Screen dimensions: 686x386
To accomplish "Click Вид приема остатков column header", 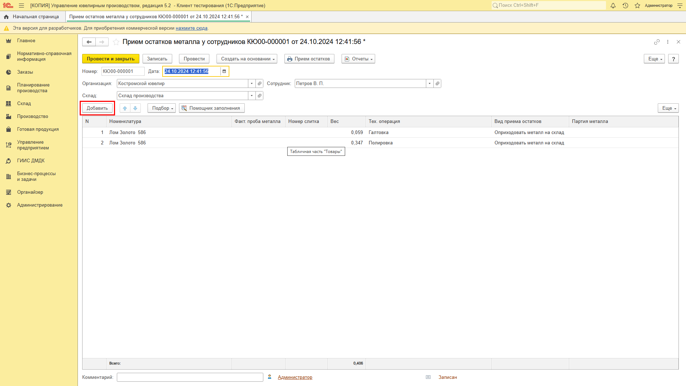I will pyautogui.click(x=530, y=122).
